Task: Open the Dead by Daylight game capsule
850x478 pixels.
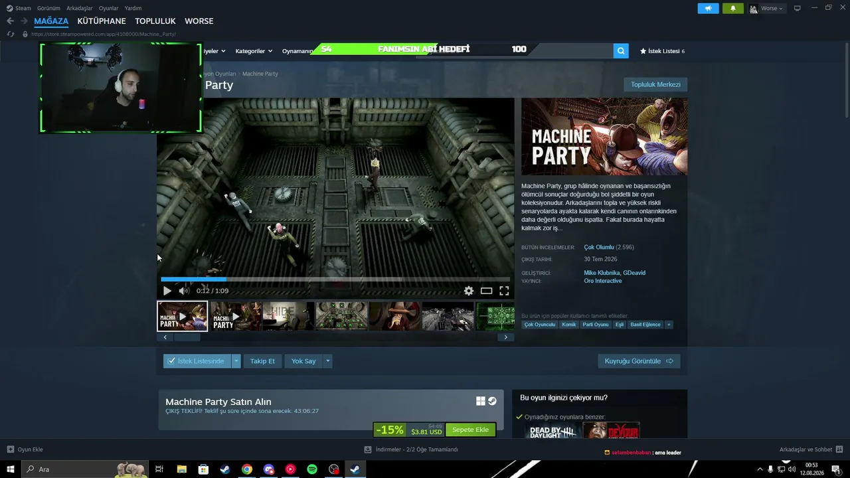Action: click(x=552, y=430)
